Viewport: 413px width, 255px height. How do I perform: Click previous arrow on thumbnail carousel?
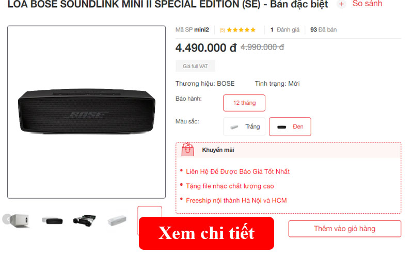(7, 219)
